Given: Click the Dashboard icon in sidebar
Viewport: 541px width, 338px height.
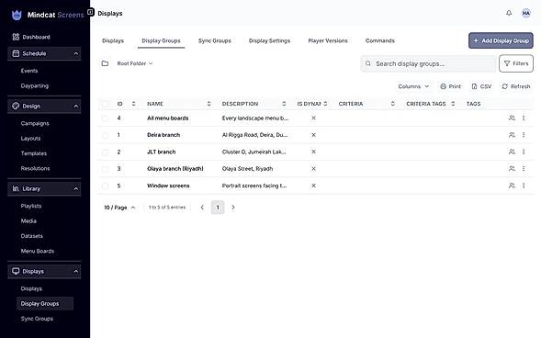Looking at the screenshot, I should pyautogui.click(x=16, y=37).
